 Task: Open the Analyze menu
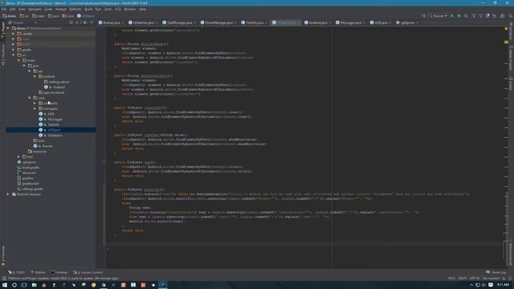coord(61,9)
